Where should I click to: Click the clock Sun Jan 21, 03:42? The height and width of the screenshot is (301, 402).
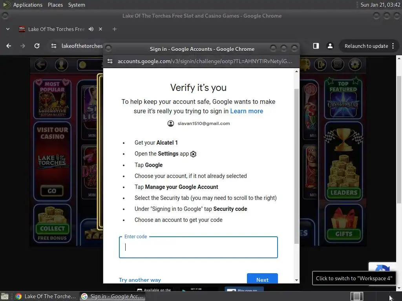[x=380, y=5]
